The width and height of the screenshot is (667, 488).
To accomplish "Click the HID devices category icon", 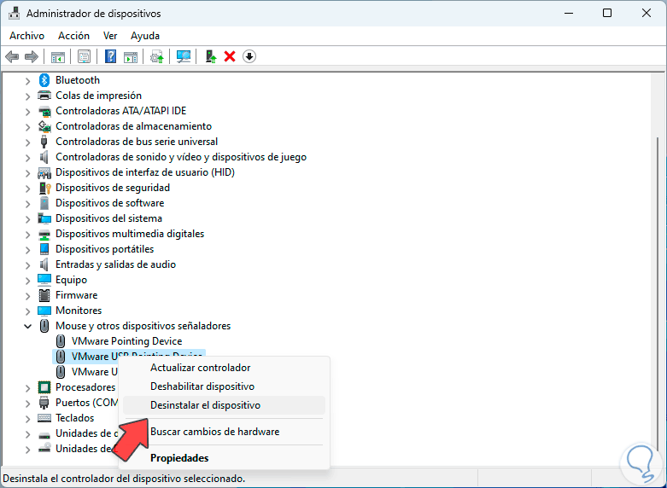I will click(44, 172).
